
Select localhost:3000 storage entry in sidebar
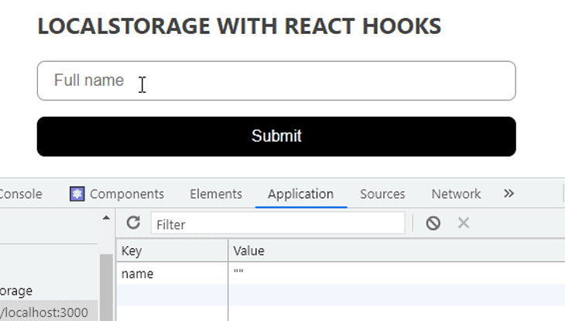click(x=49, y=312)
